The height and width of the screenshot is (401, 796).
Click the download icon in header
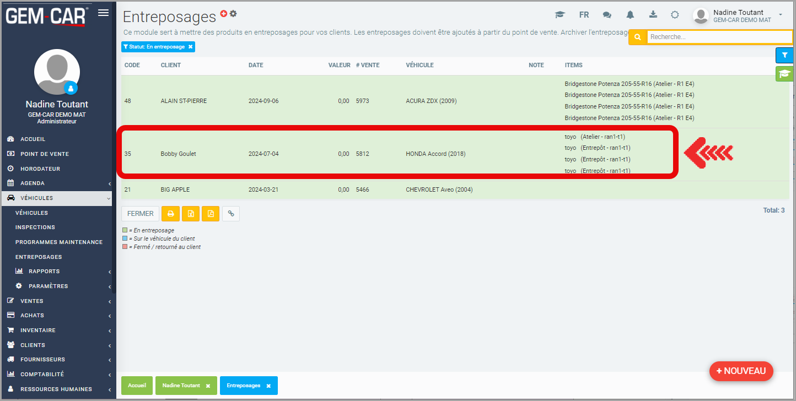[x=653, y=15]
